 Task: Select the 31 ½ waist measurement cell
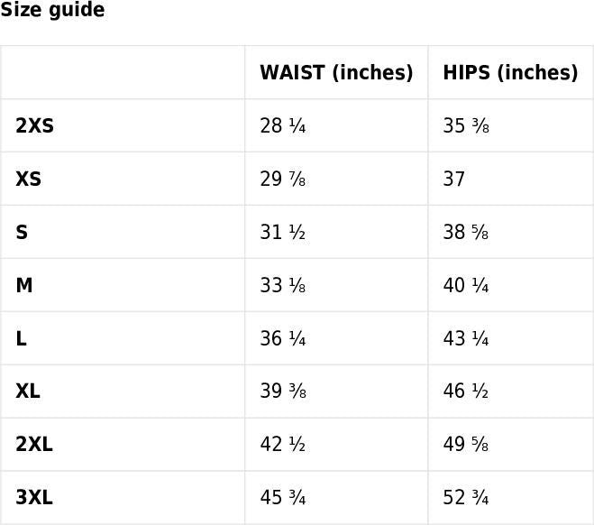[283, 233]
